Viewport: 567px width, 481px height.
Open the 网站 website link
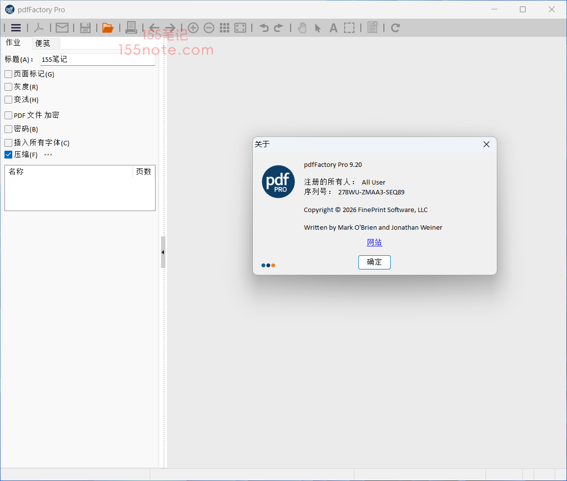374,242
